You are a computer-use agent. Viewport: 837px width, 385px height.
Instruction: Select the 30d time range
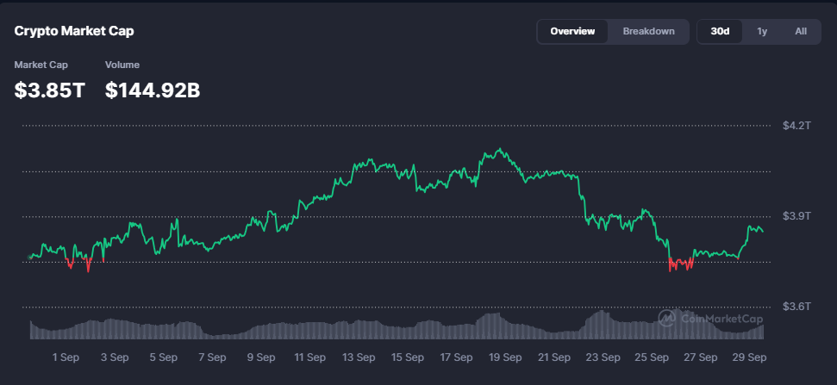coord(720,32)
